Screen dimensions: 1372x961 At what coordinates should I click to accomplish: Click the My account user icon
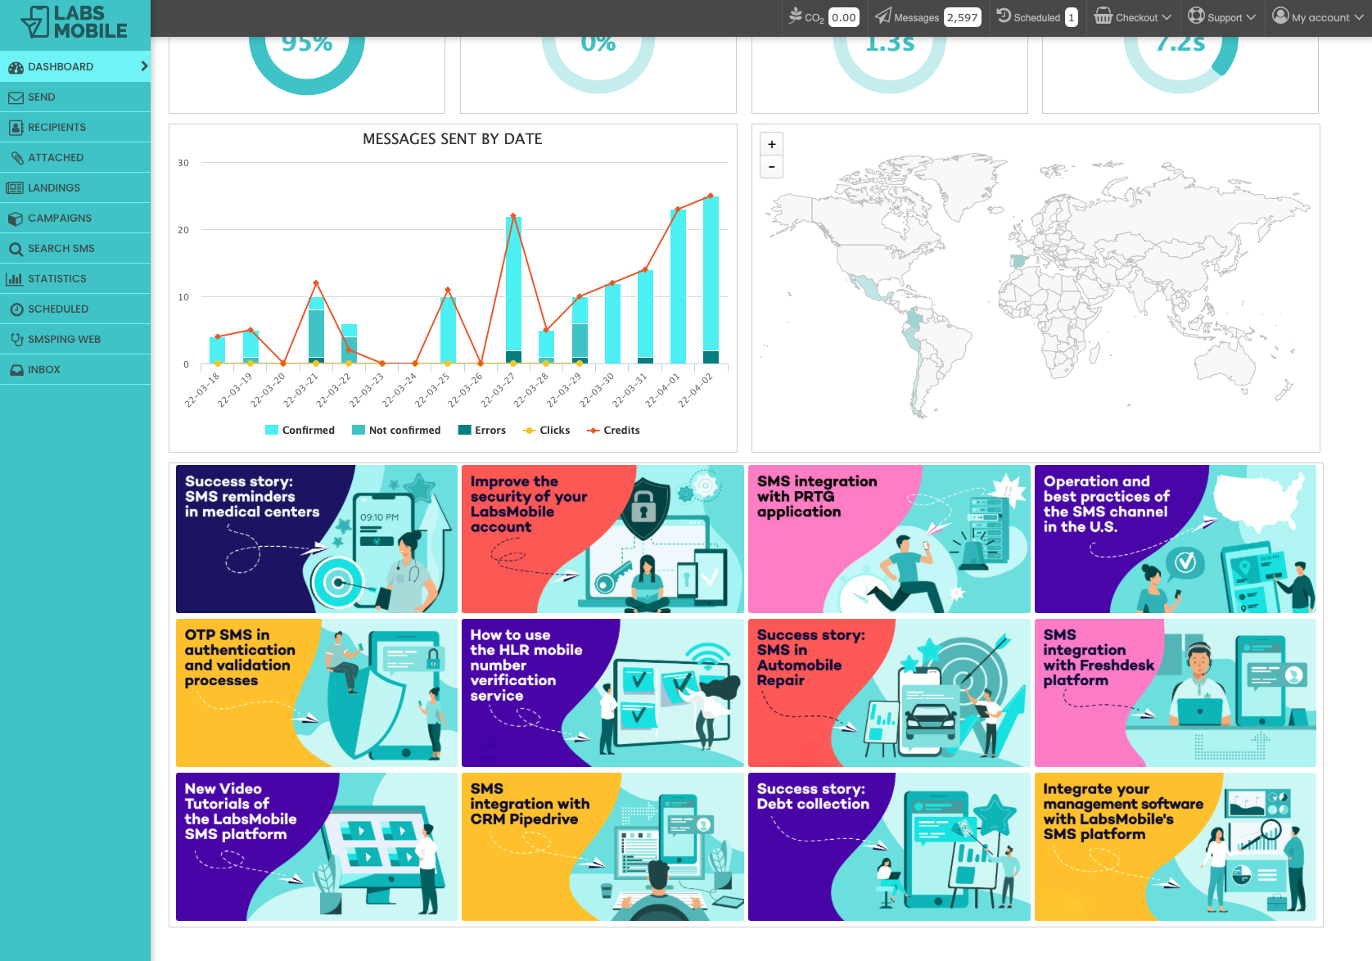[1280, 16]
